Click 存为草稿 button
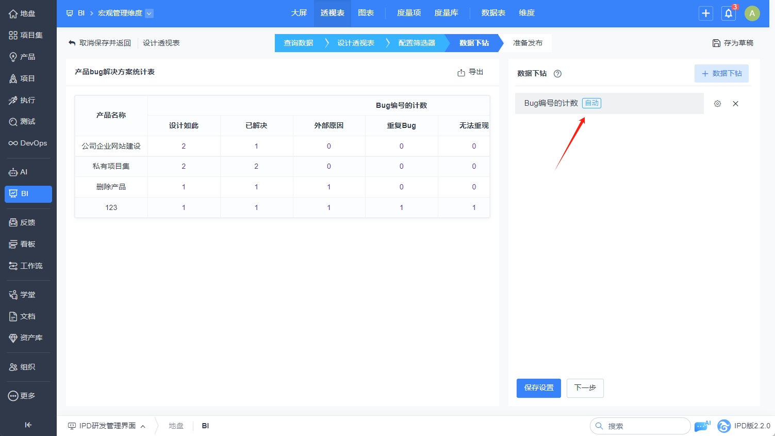Viewport: 775px width, 436px height. tap(733, 43)
